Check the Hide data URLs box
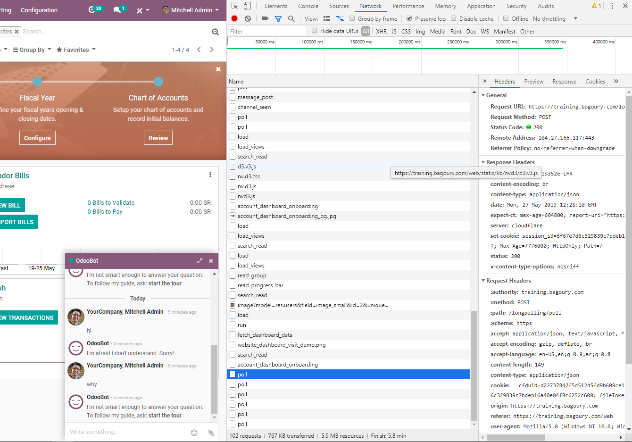The height and width of the screenshot is (442, 632). [x=314, y=31]
